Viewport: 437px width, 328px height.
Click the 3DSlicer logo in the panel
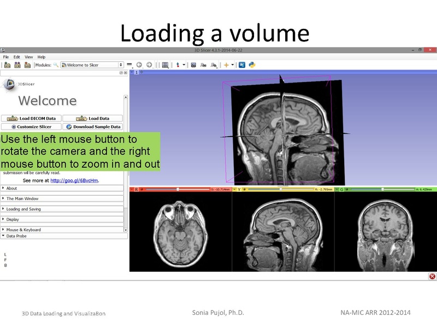coord(19,84)
